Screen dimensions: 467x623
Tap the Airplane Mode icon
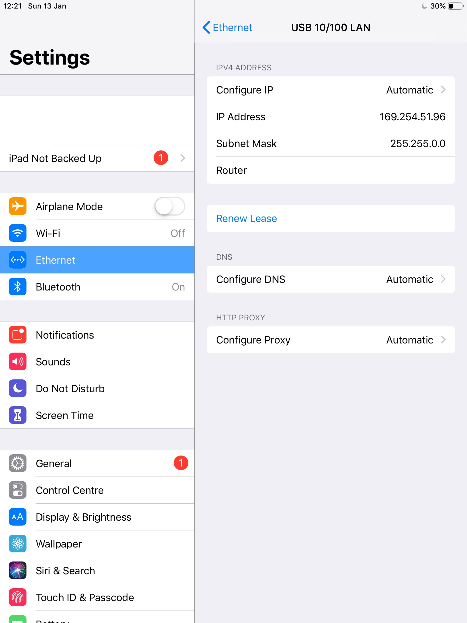pyautogui.click(x=18, y=206)
